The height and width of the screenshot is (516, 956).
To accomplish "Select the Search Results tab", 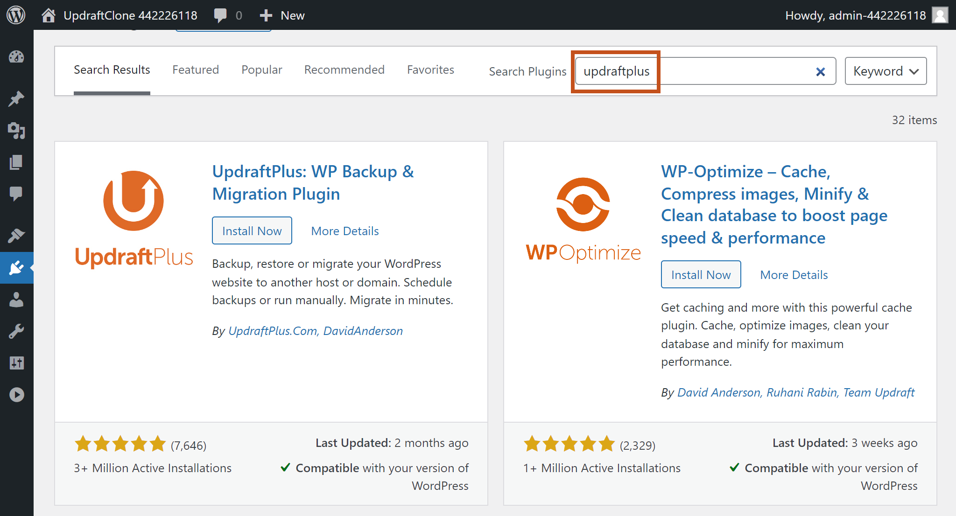I will [x=112, y=70].
